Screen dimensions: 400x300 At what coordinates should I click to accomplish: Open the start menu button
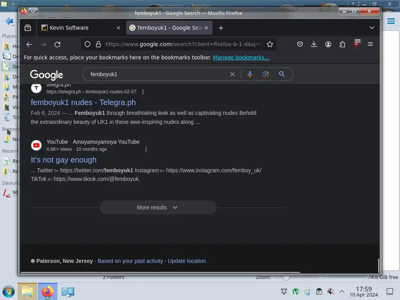click(9, 291)
